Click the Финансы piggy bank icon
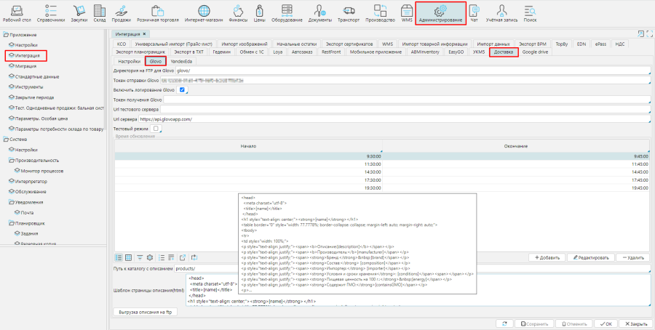This screenshot has height=330, width=655. (238, 10)
